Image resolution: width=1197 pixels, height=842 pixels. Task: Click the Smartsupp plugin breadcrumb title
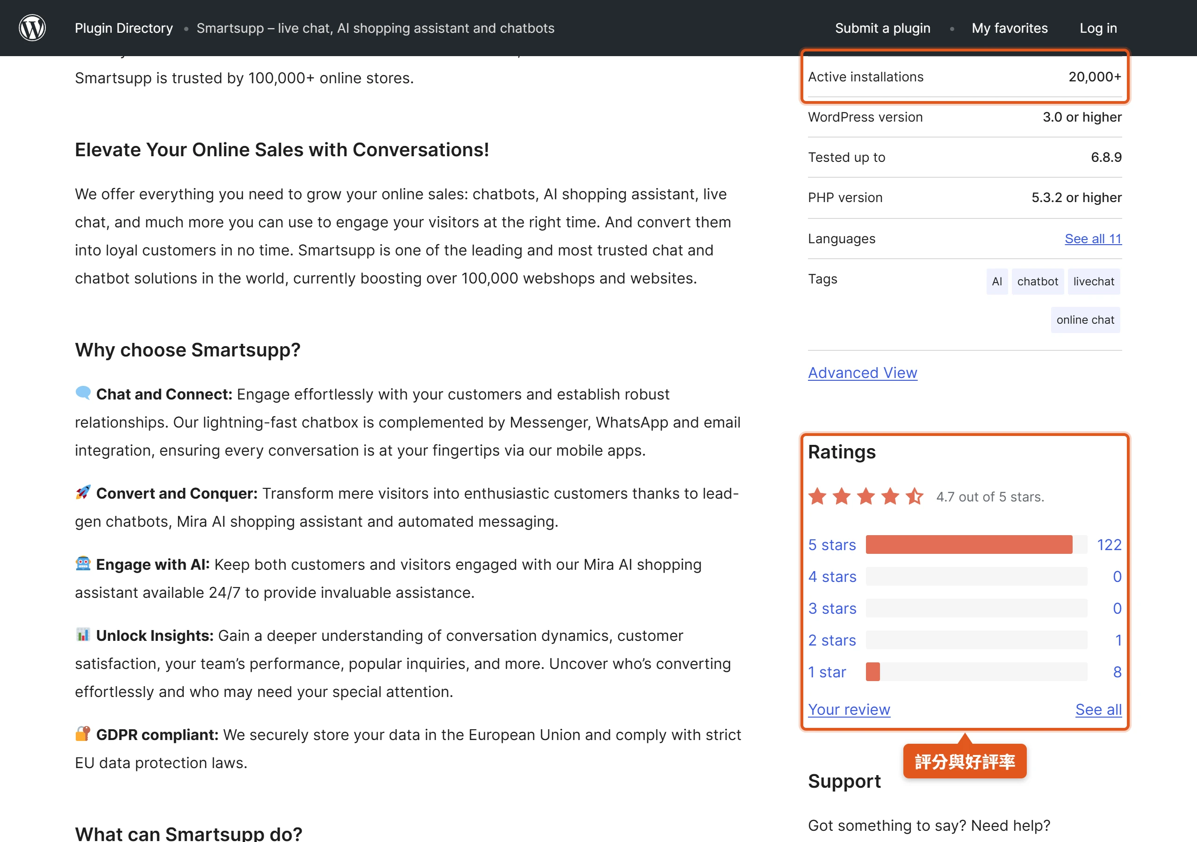click(x=375, y=28)
